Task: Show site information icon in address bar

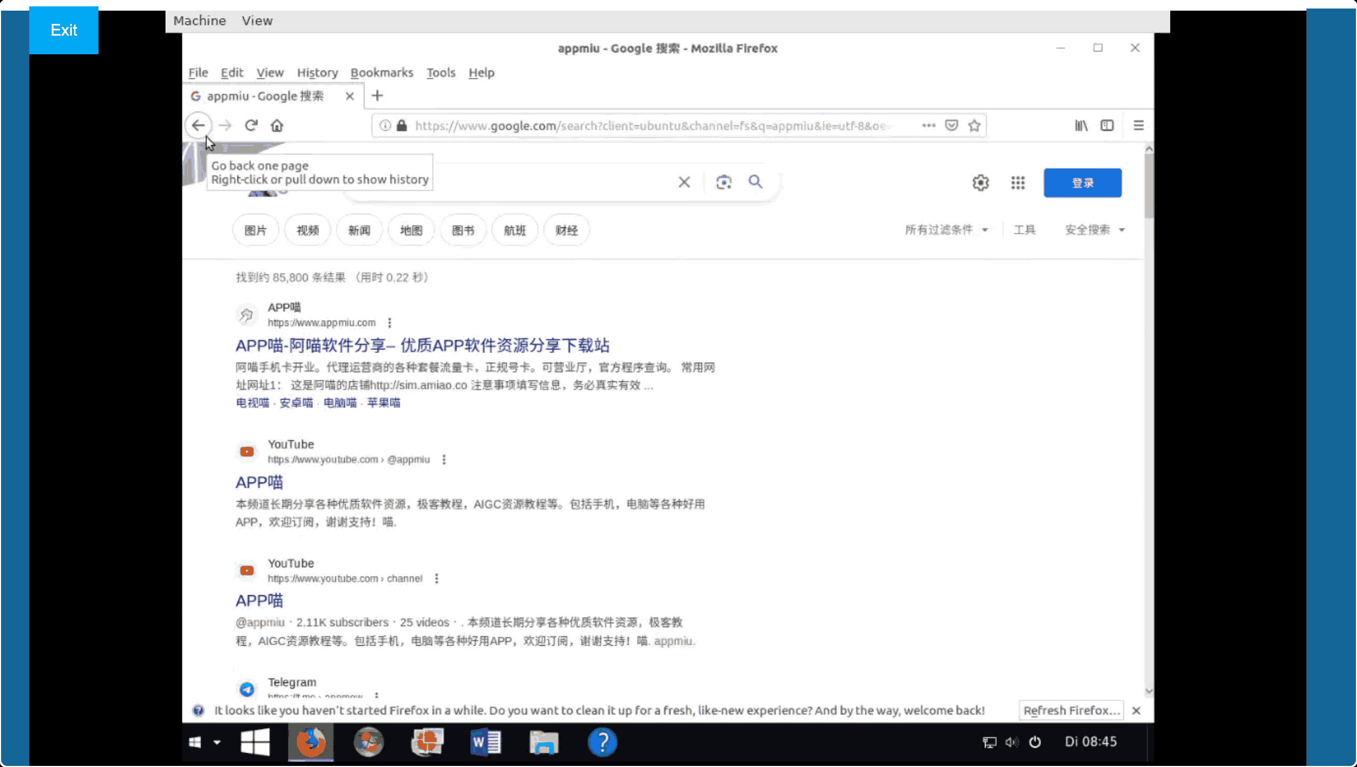Action: [x=385, y=126]
